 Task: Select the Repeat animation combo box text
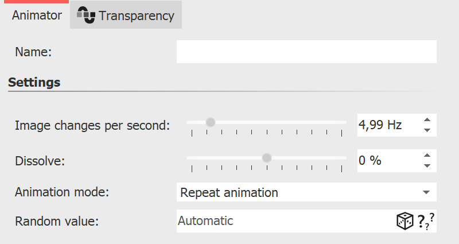click(x=229, y=192)
